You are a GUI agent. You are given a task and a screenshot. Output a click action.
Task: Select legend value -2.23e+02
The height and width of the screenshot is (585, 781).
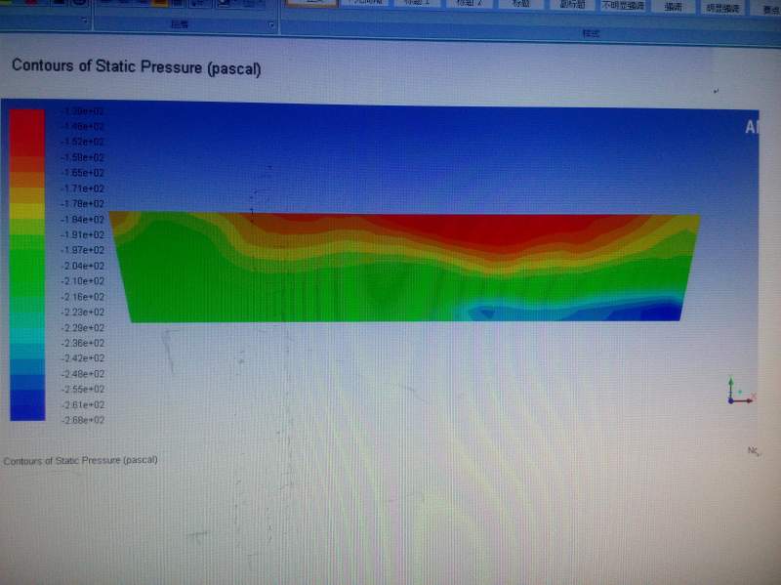pos(83,312)
